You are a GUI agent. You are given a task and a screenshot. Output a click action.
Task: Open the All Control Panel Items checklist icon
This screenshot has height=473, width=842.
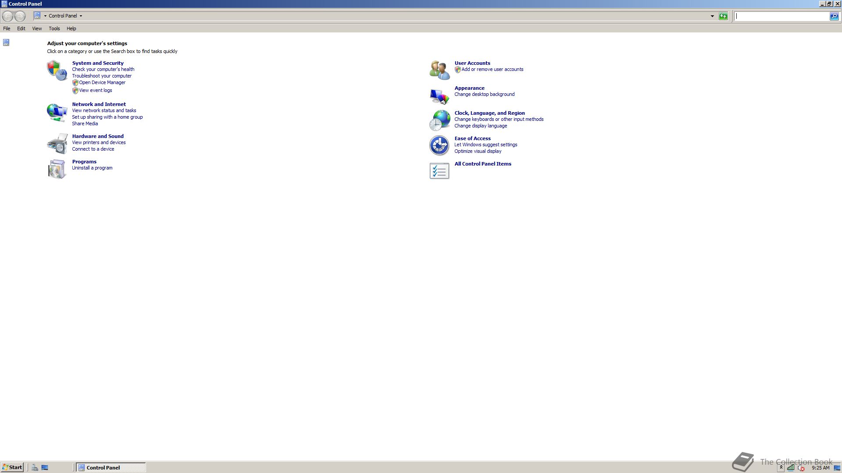[439, 171]
